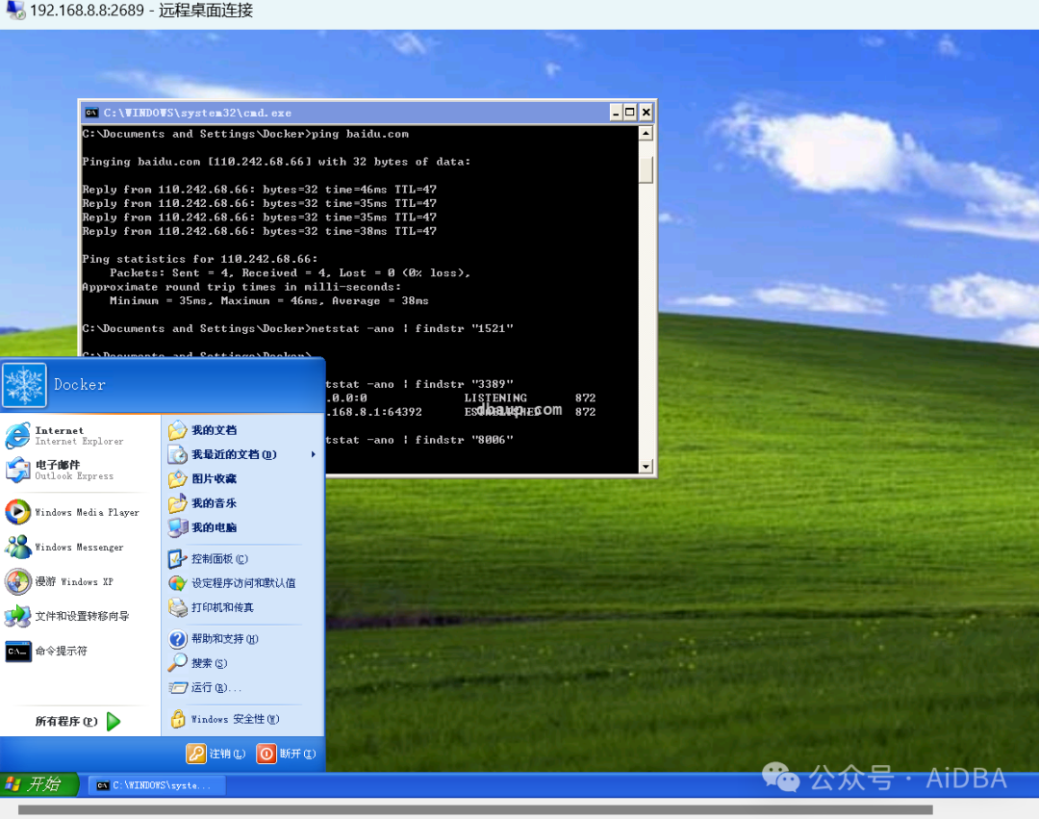Click the cmd vertical scrollbar thumb
Screen dimensions: 1039x819
pos(646,169)
